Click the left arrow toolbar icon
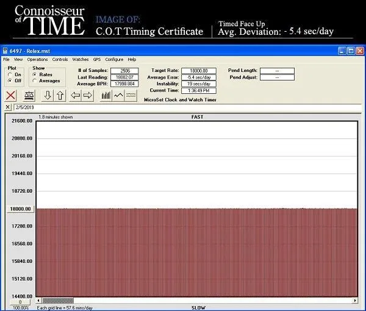This screenshot has width=366, height=311. pos(76,96)
